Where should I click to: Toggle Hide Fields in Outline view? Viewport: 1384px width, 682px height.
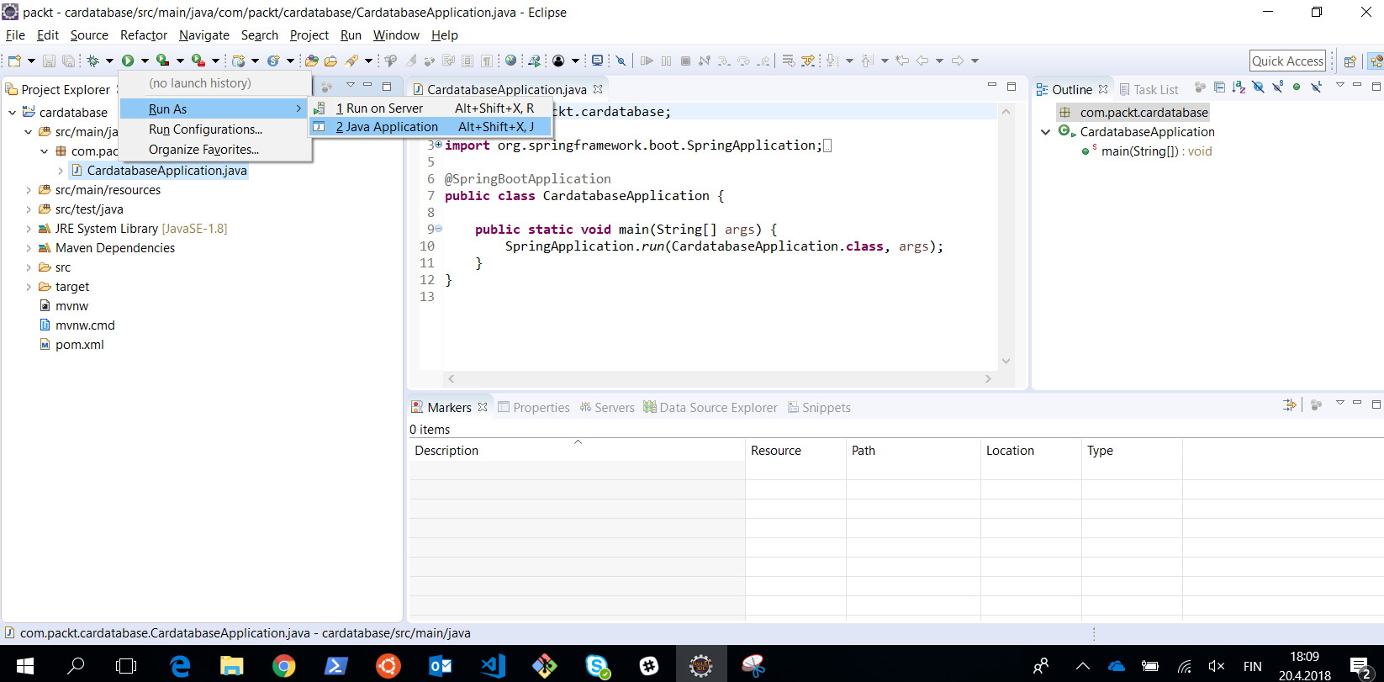[x=1258, y=87]
